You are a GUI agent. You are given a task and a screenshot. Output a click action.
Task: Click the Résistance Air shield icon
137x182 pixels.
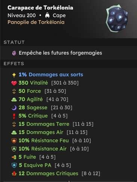[x=14, y=149]
